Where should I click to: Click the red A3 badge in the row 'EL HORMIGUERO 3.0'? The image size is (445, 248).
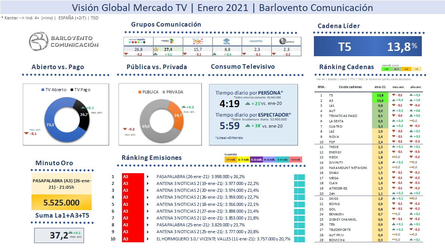[133, 239]
